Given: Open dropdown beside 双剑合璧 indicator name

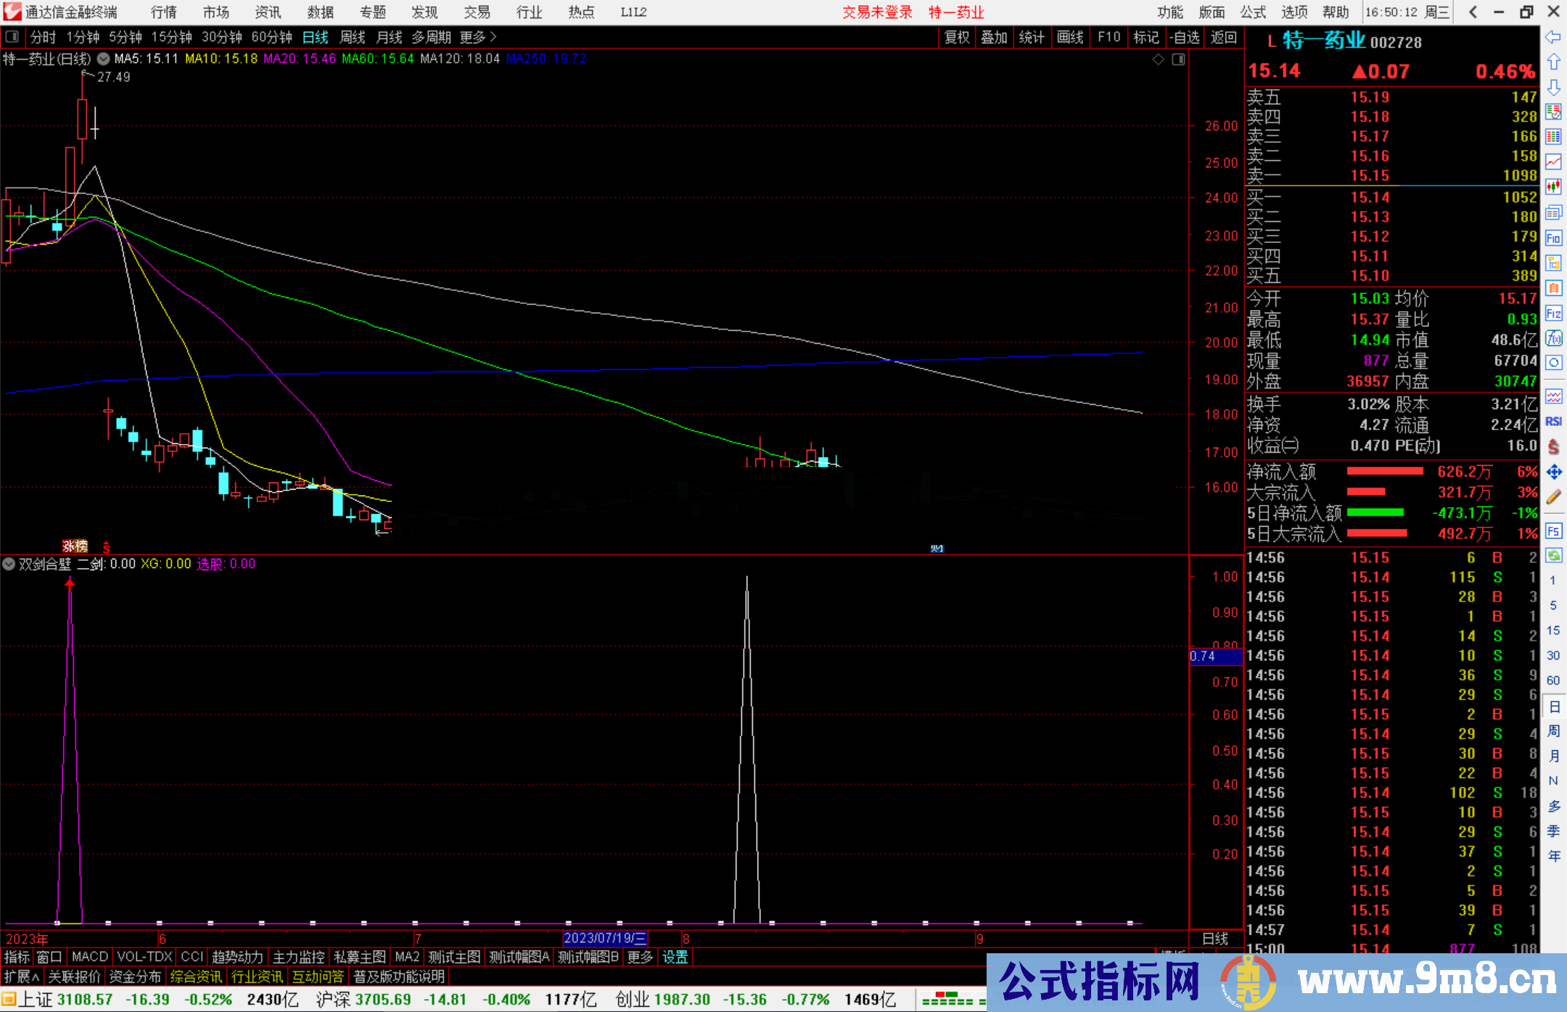Looking at the screenshot, I should 9,564.
